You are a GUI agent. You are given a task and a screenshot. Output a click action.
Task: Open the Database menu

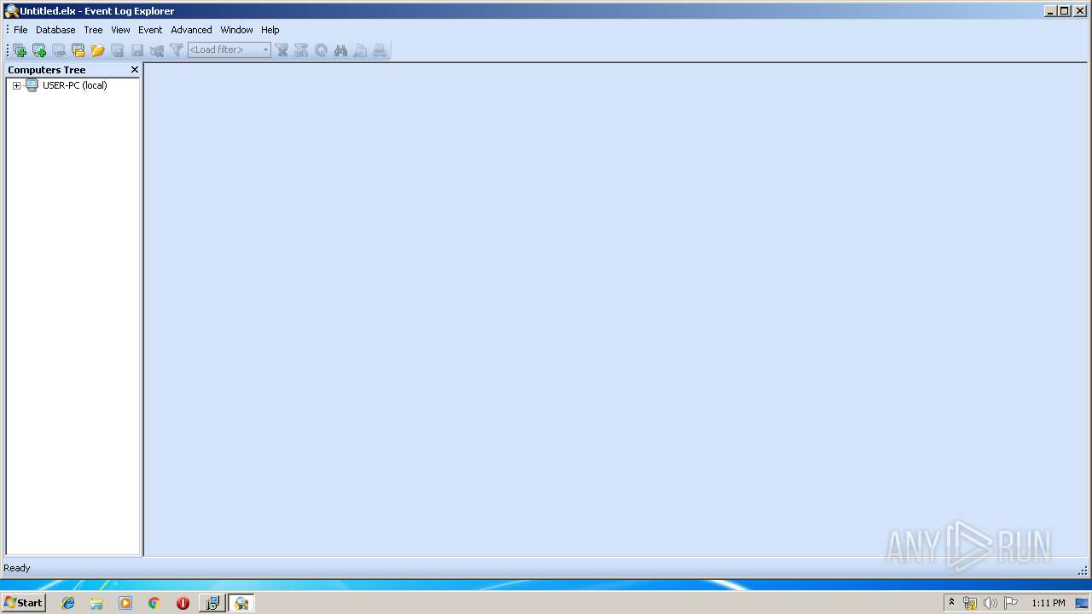tap(55, 30)
